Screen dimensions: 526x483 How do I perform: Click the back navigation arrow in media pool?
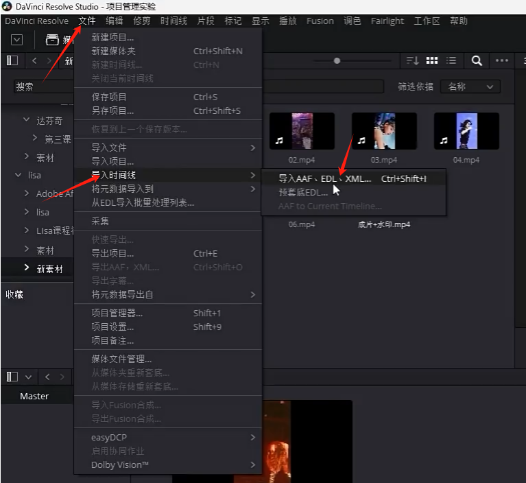(x=34, y=61)
